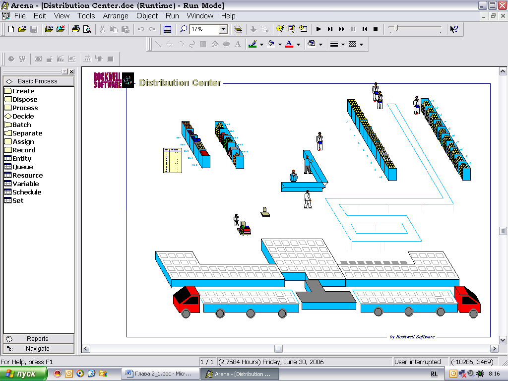
Task: Stop the simulation with End button
Action: tap(376, 29)
